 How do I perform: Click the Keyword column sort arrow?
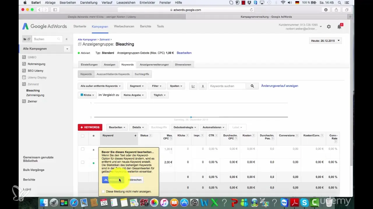coord(135,136)
